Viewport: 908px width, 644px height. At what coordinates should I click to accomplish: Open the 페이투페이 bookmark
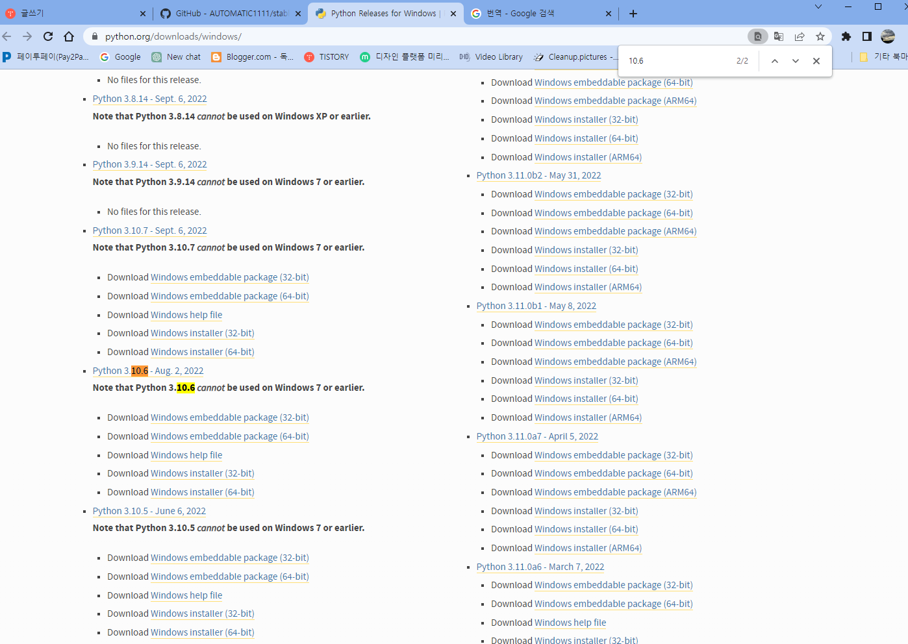(45, 57)
